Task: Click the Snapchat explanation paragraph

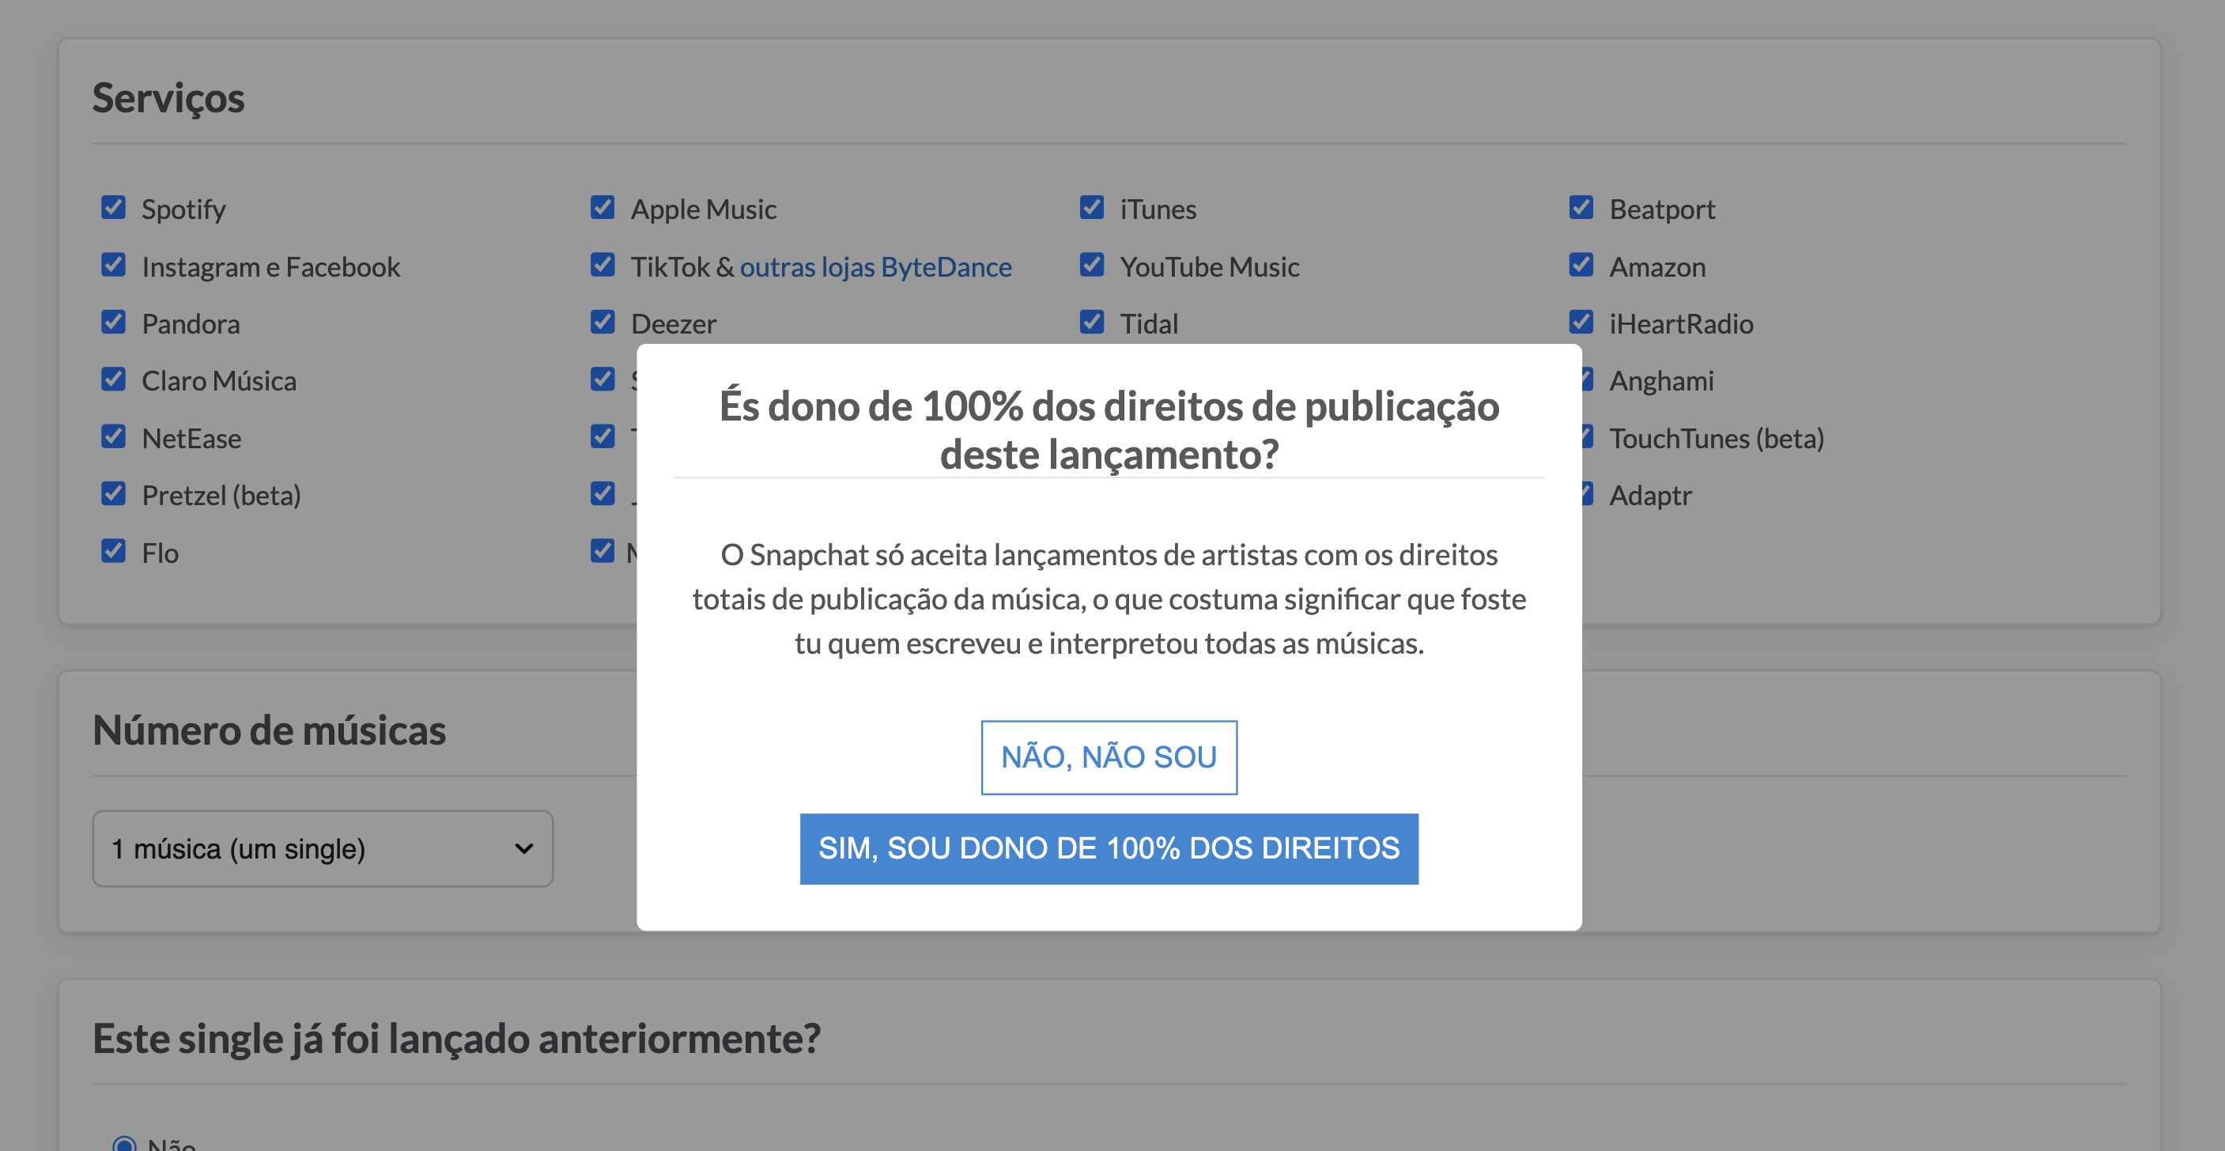Action: 1109,598
